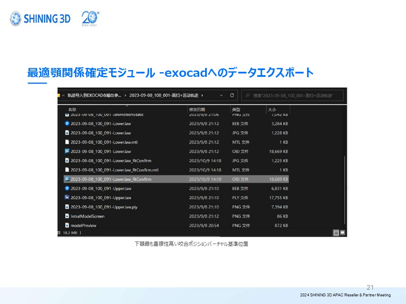Click the 类型 column header
Viewport: 406px width, 304px height.
click(x=236, y=110)
